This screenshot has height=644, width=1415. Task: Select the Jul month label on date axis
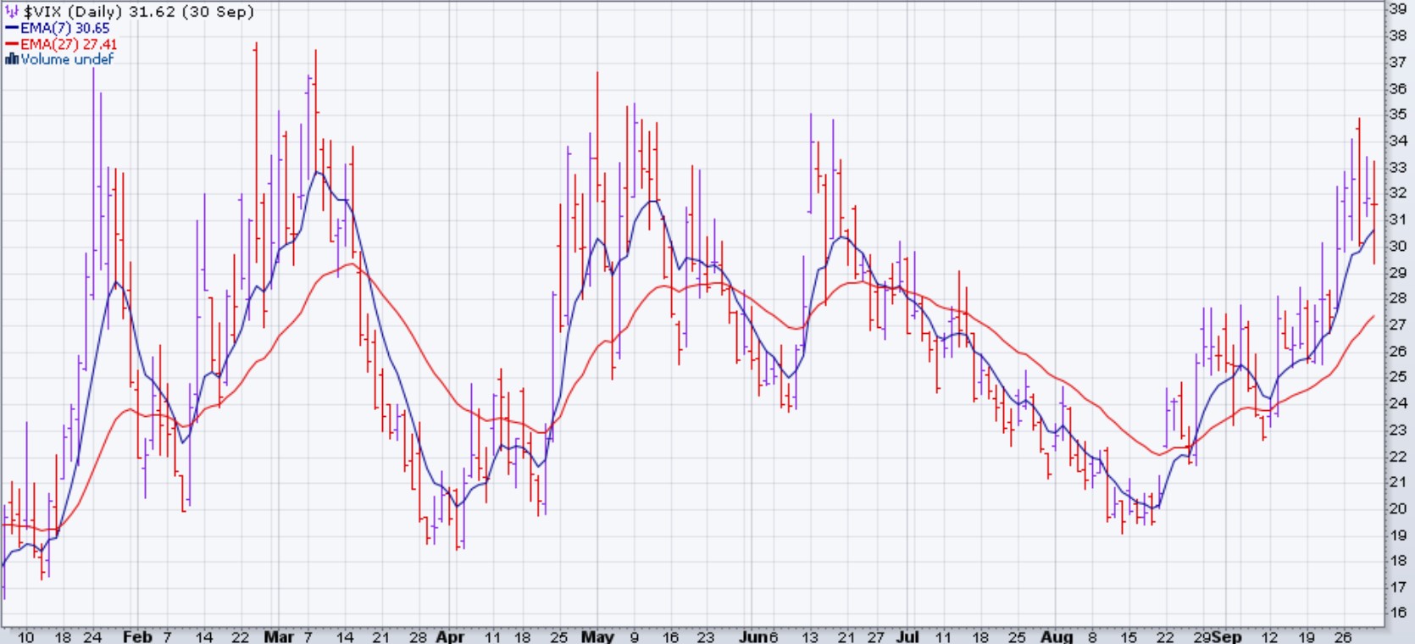pos(907,636)
